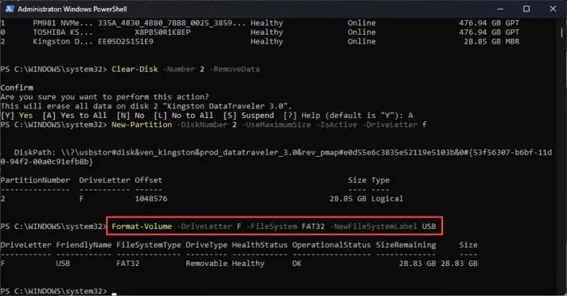This screenshot has height=296, width=567.
Task: Click the 'PartitionNumber' column header
Action: (x=35, y=180)
